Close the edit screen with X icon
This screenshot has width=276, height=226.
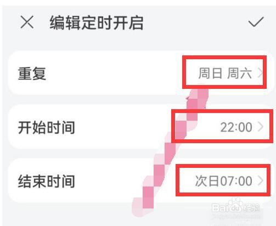click(27, 22)
